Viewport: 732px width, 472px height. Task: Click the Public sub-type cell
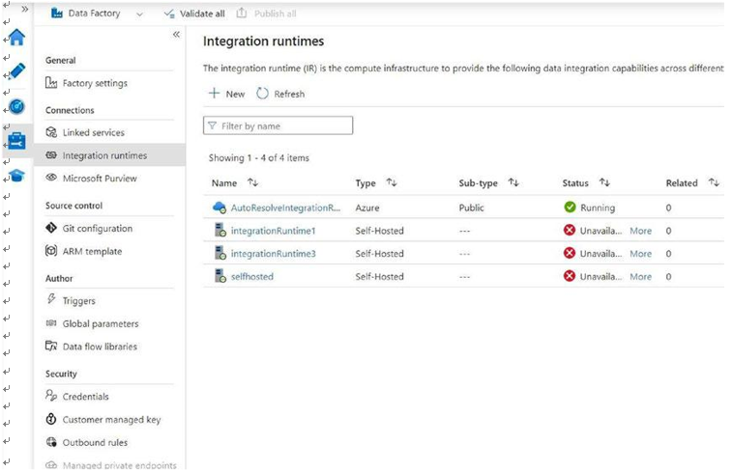471,208
